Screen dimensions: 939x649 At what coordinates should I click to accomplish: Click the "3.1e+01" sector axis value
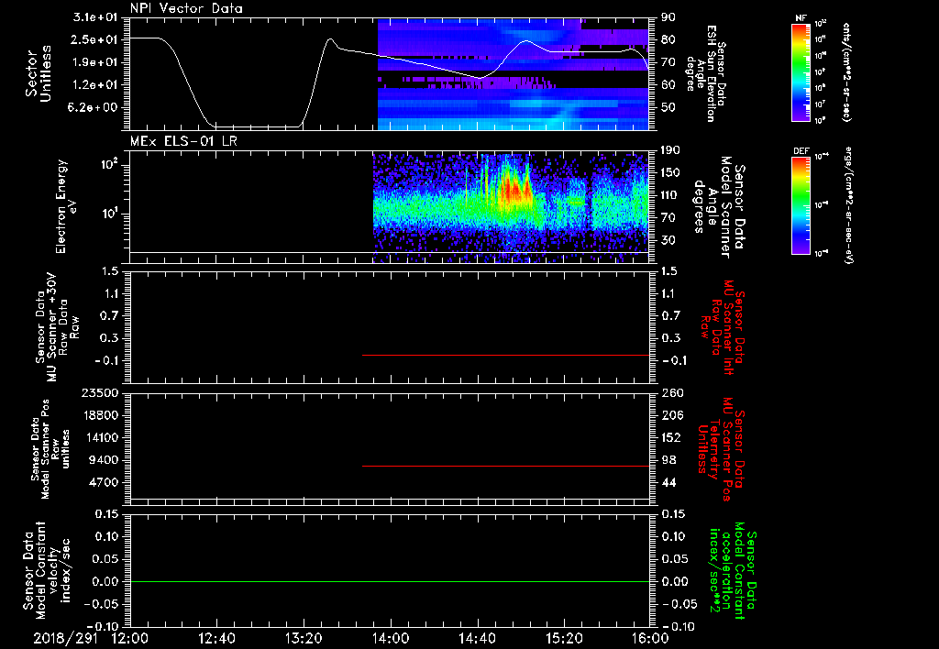[95, 17]
